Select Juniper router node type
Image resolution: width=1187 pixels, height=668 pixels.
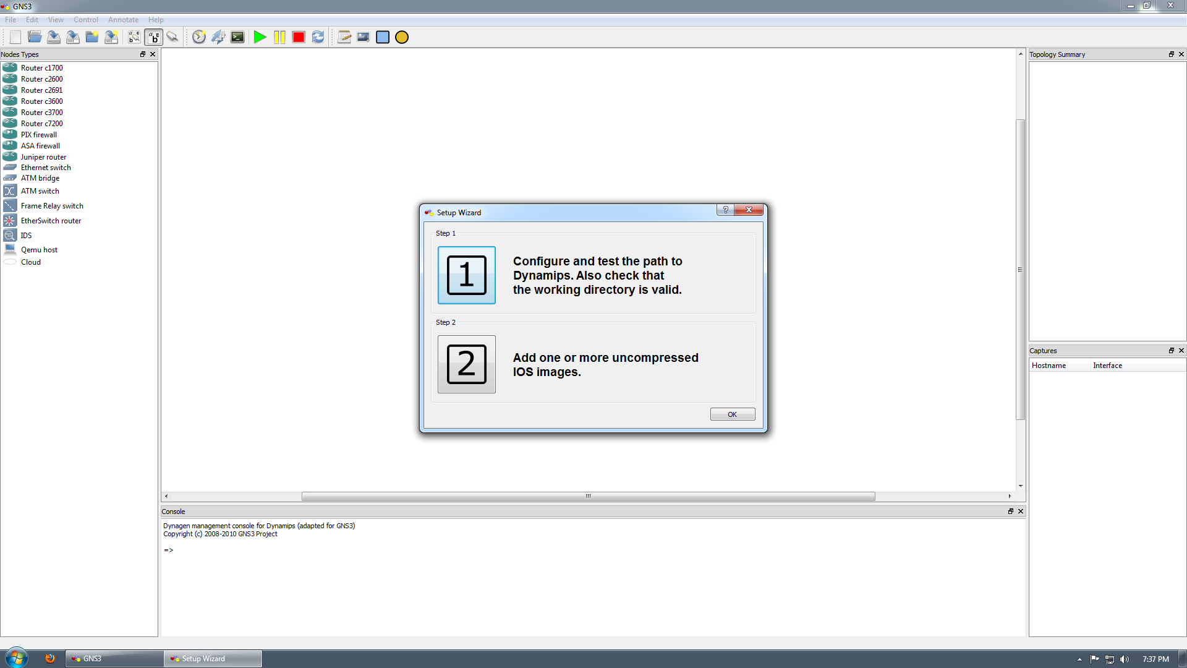79,157
